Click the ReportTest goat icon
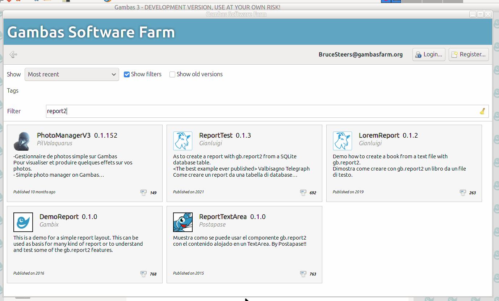Viewport: 499px width, 301px height. coord(183,141)
